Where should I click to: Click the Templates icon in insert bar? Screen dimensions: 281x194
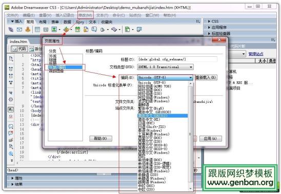(x=127, y=29)
